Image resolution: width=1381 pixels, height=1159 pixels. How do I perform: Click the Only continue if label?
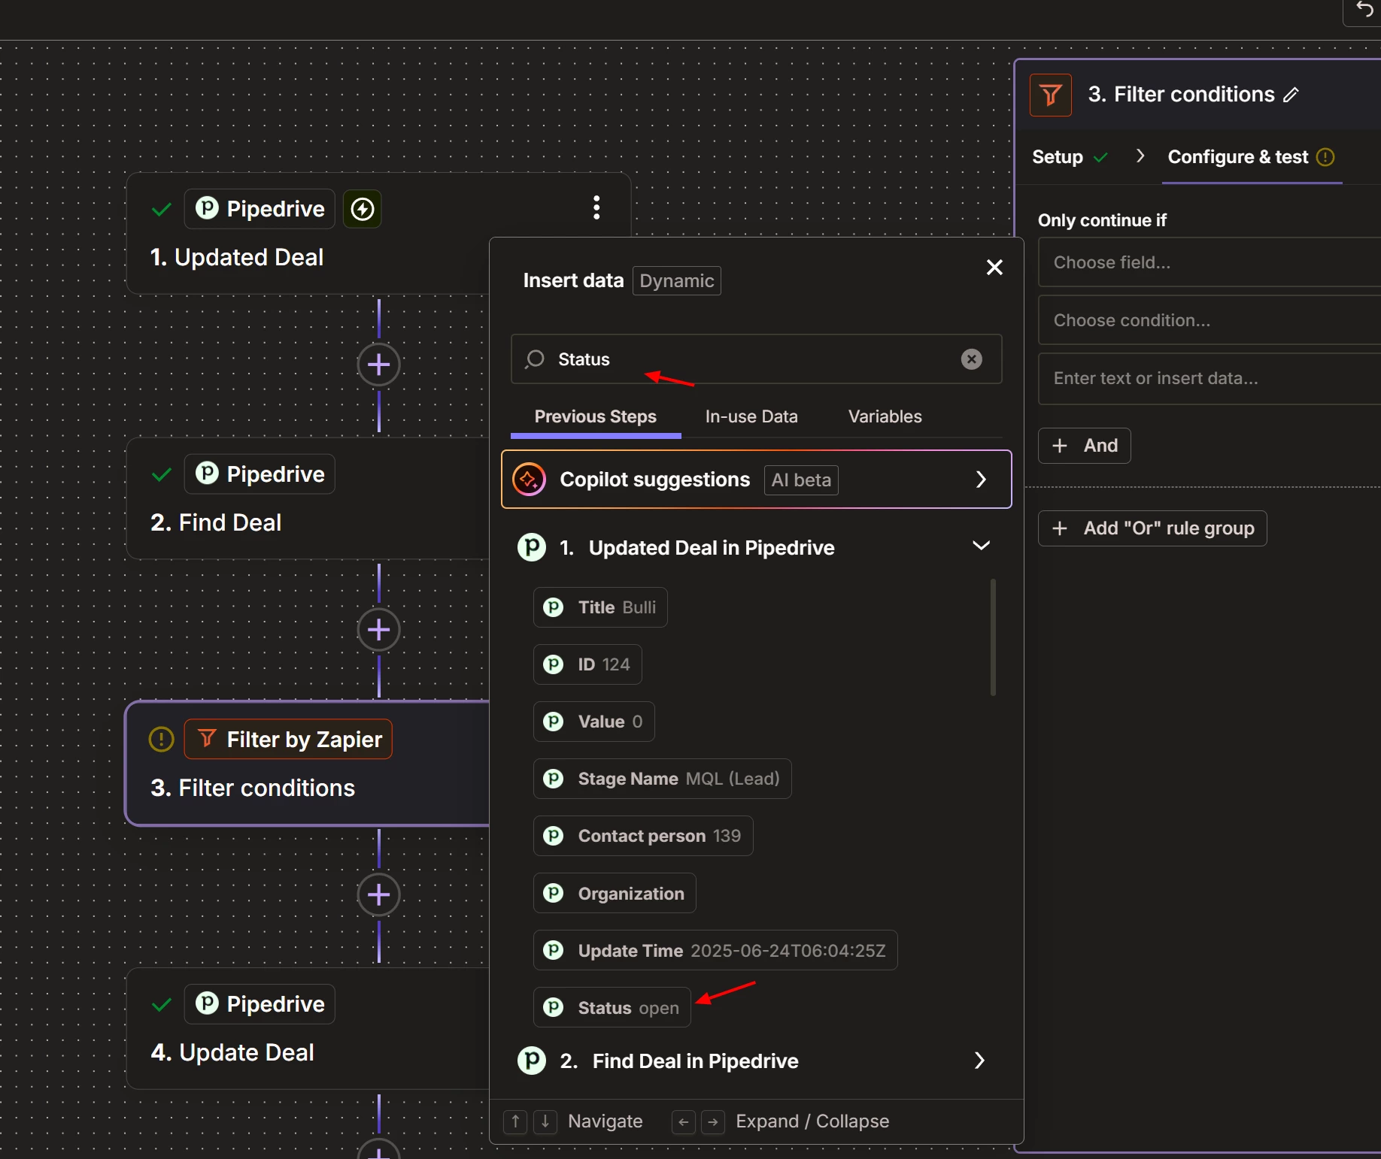(1102, 220)
